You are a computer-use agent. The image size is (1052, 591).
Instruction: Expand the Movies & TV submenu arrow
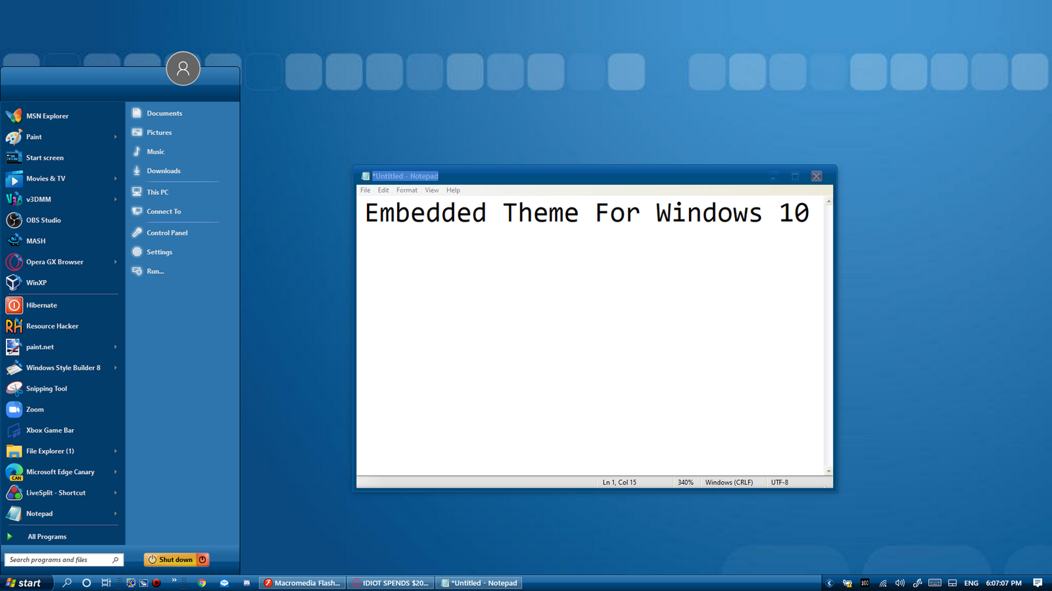(x=115, y=179)
